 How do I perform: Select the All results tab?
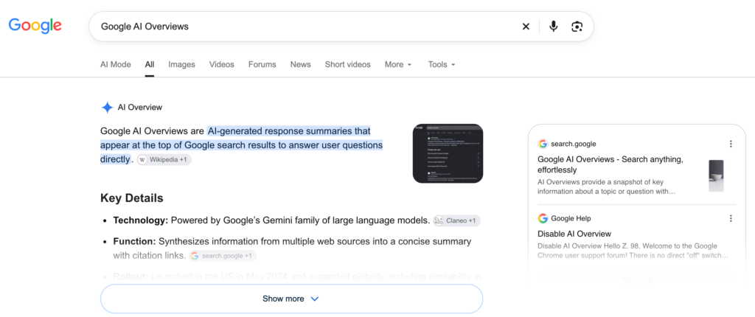tap(149, 64)
